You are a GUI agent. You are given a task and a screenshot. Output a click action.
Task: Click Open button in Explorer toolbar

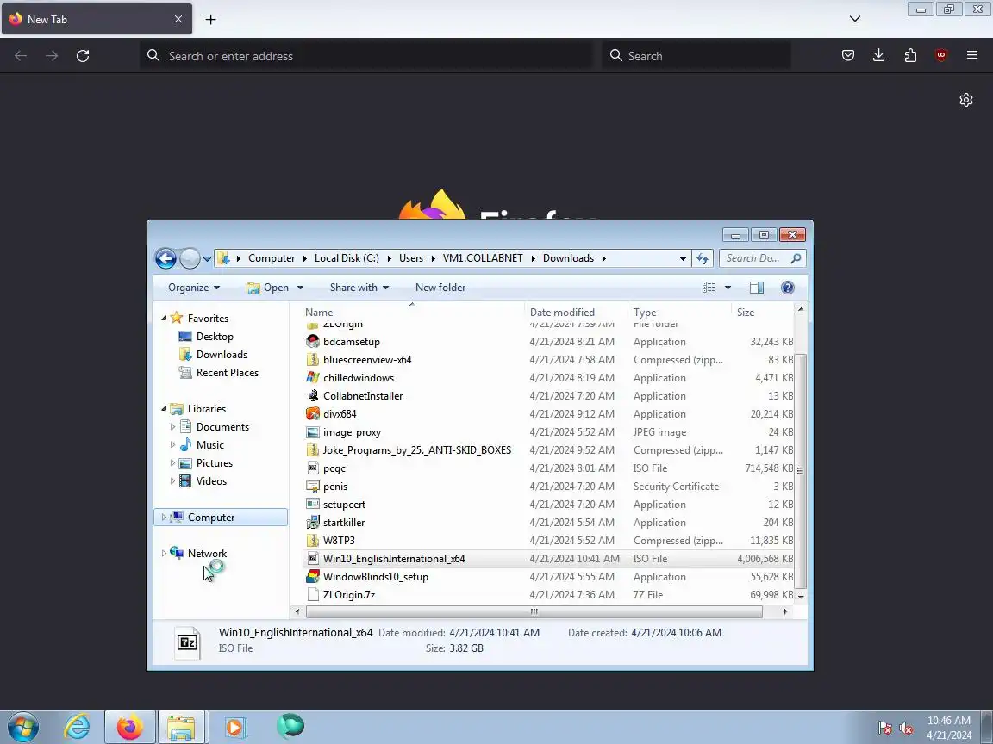coord(267,288)
